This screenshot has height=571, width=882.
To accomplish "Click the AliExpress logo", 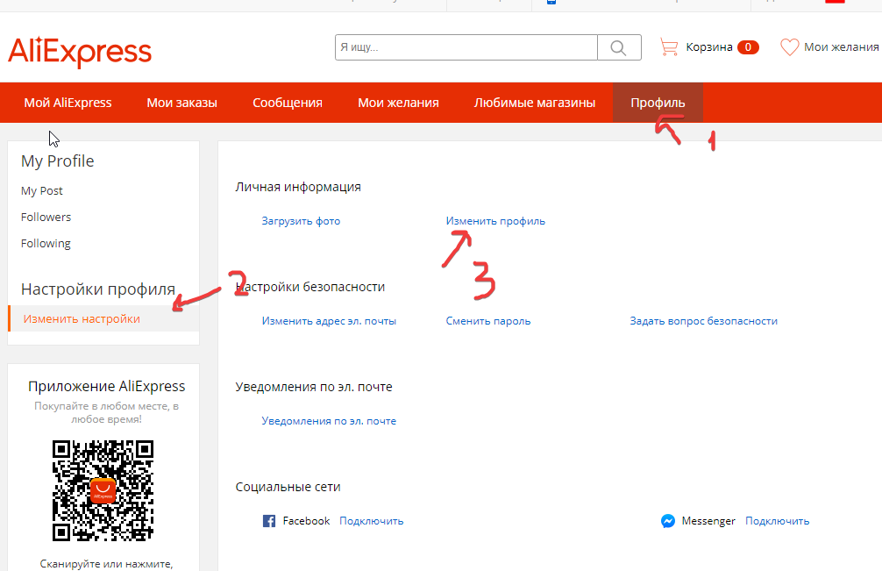I will click(80, 52).
